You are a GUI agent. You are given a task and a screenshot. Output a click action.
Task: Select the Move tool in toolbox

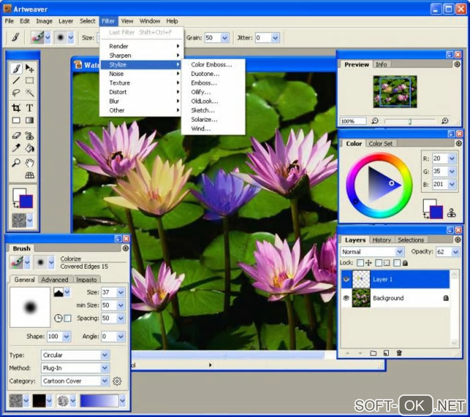coord(29,69)
